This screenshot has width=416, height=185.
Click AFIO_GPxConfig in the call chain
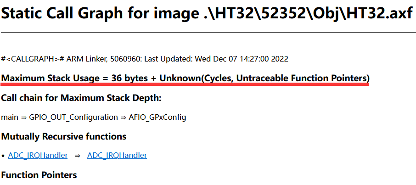coord(157,117)
